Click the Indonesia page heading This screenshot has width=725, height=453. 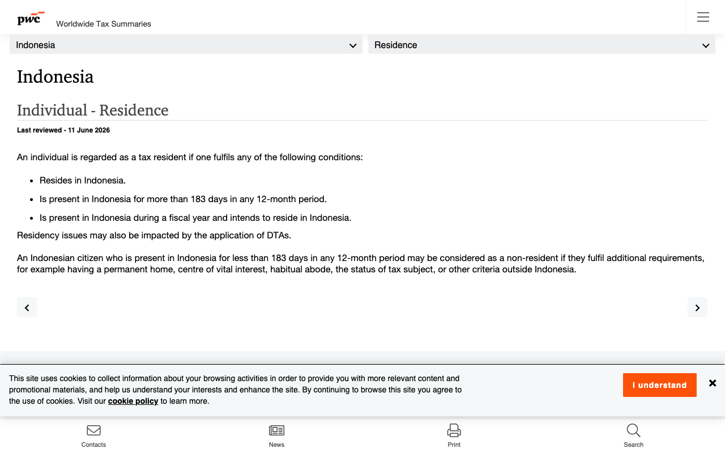coord(56,76)
